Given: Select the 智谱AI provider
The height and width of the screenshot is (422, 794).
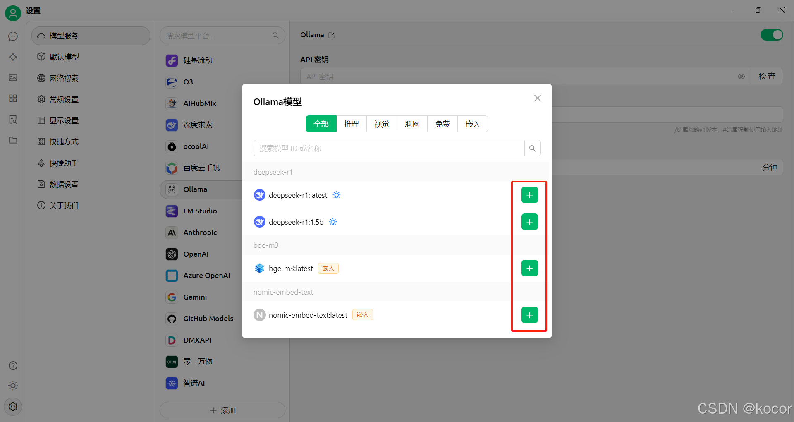Looking at the screenshot, I should [x=222, y=383].
